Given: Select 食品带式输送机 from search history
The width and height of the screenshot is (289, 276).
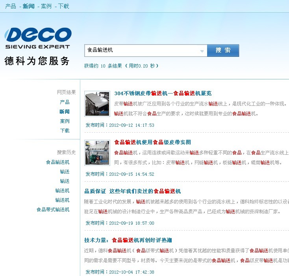Looking at the screenshot, I should tap(53, 210).
